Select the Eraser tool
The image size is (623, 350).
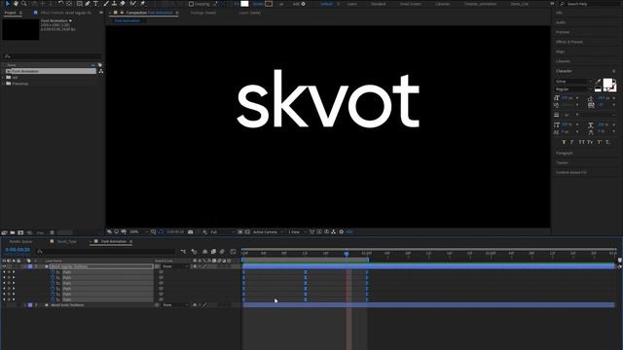[123, 4]
